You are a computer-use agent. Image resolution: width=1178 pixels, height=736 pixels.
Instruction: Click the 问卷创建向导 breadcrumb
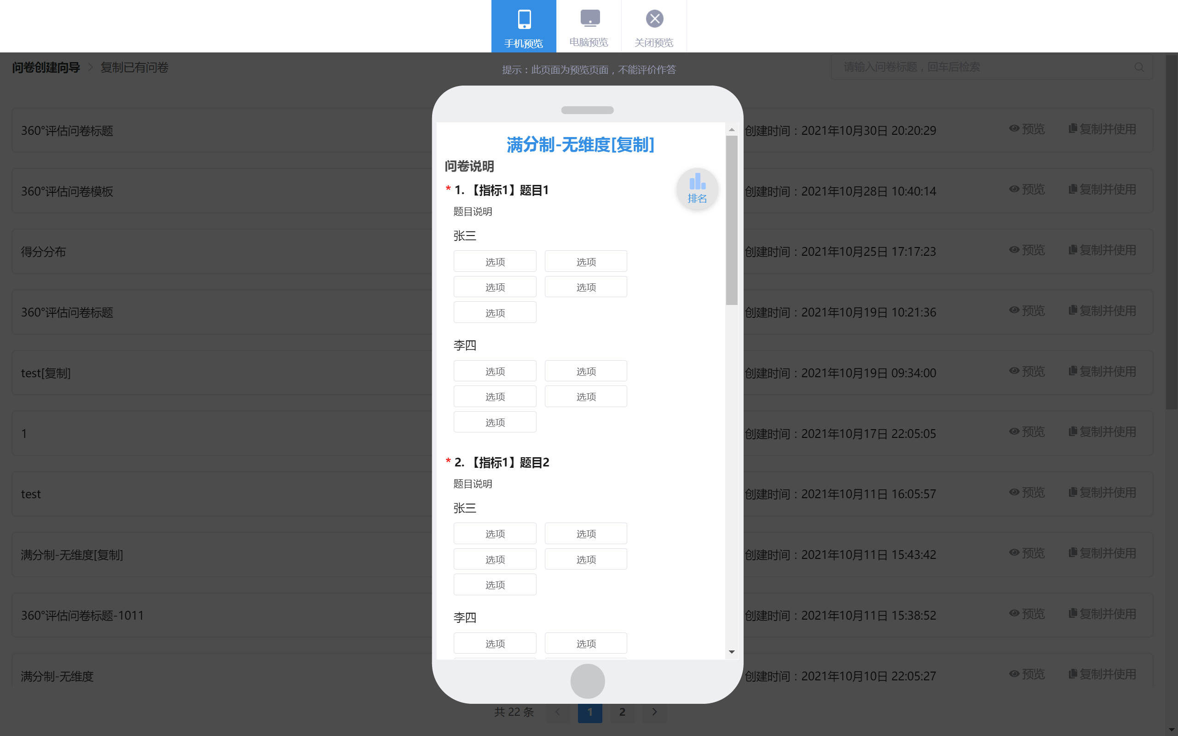pos(46,67)
